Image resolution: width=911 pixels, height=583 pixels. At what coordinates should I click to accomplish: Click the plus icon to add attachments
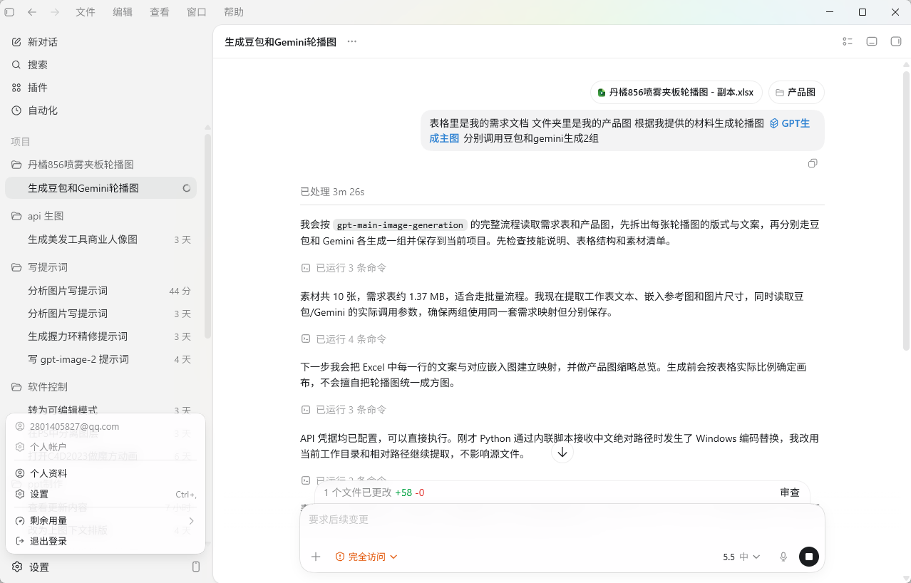coord(316,557)
